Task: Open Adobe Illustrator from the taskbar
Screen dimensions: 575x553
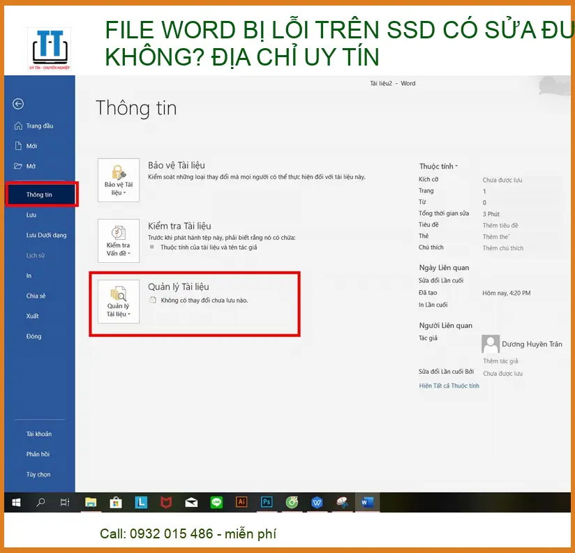Action: (x=241, y=501)
